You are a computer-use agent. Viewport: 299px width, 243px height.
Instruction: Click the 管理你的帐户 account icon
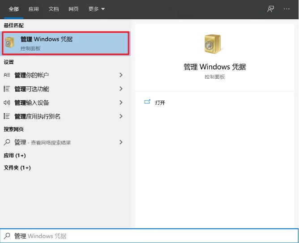pos(7,75)
